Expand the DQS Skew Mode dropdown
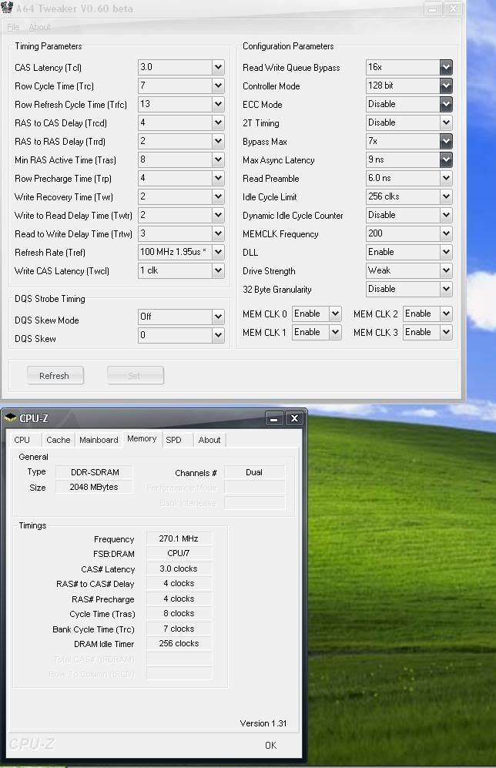The image size is (496, 768). click(x=218, y=317)
